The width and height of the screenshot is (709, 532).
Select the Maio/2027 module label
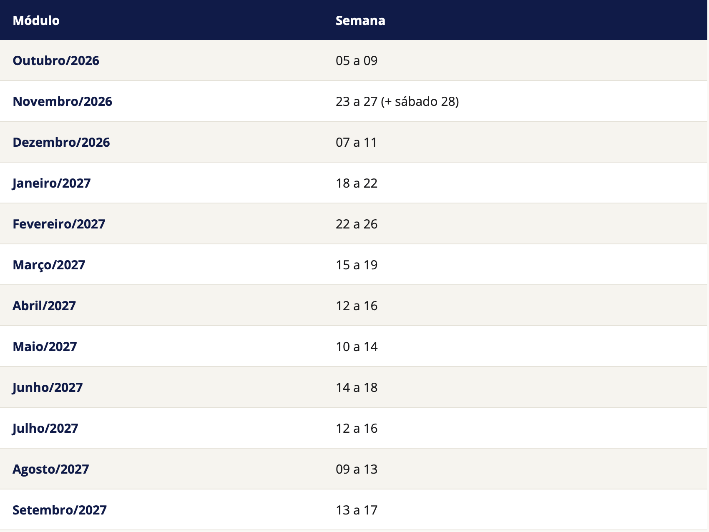pyautogui.click(x=45, y=346)
